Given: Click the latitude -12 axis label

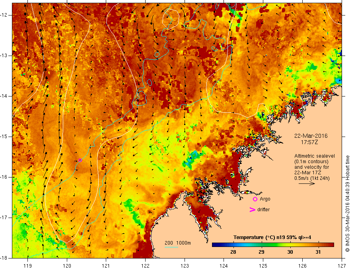Looking at the screenshot, I should 4,15.
